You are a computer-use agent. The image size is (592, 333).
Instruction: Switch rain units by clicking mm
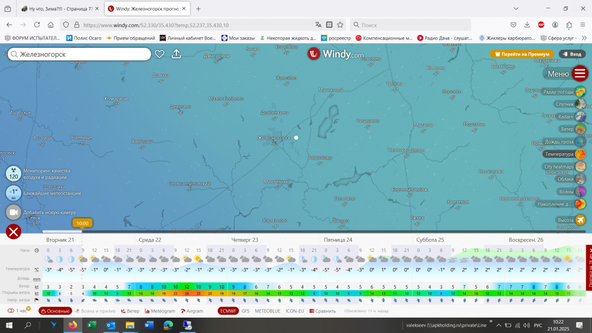(x=37, y=279)
